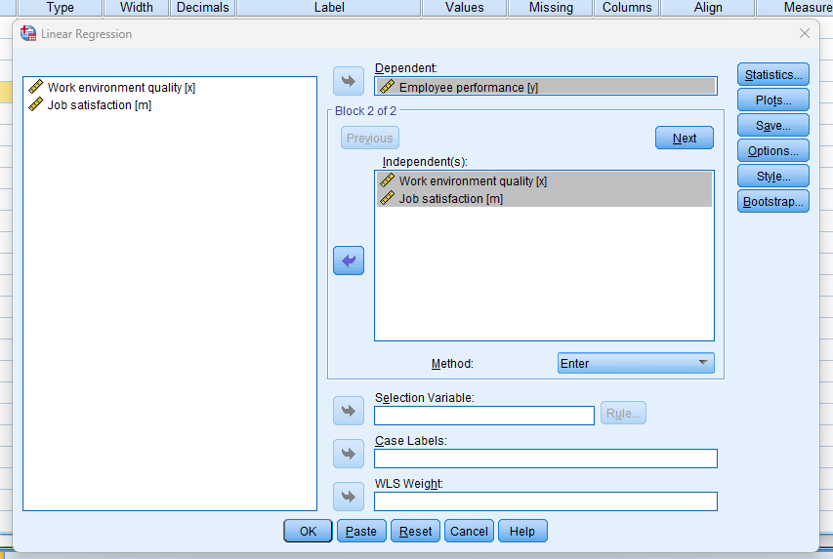Select Job satisfaction [m] in Independents list
The height and width of the screenshot is (559, 833).
[544, 199]
